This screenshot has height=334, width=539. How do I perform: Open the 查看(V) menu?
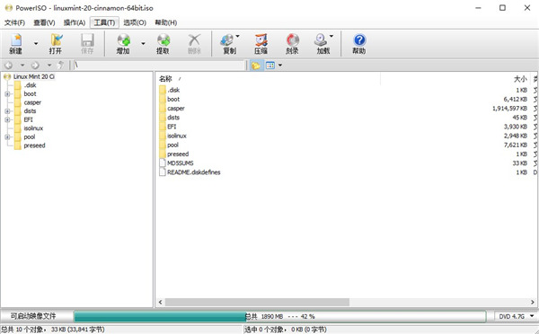click(x=44, y=22)
